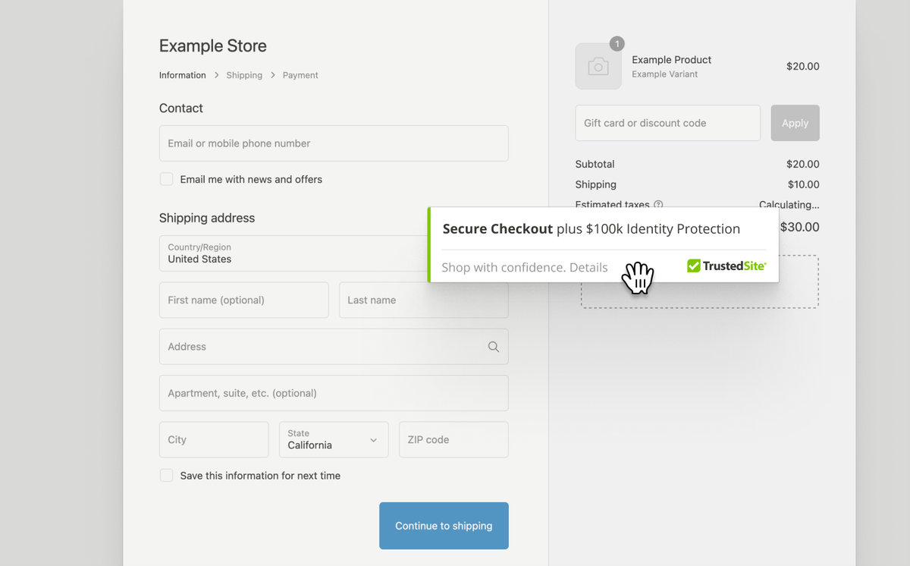
Task: Click the Apply discount button
Action: [x=795, y=123]
